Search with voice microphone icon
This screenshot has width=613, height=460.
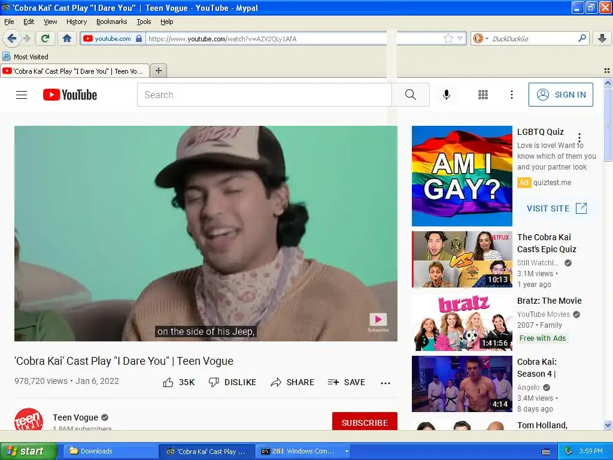(447, 95)
